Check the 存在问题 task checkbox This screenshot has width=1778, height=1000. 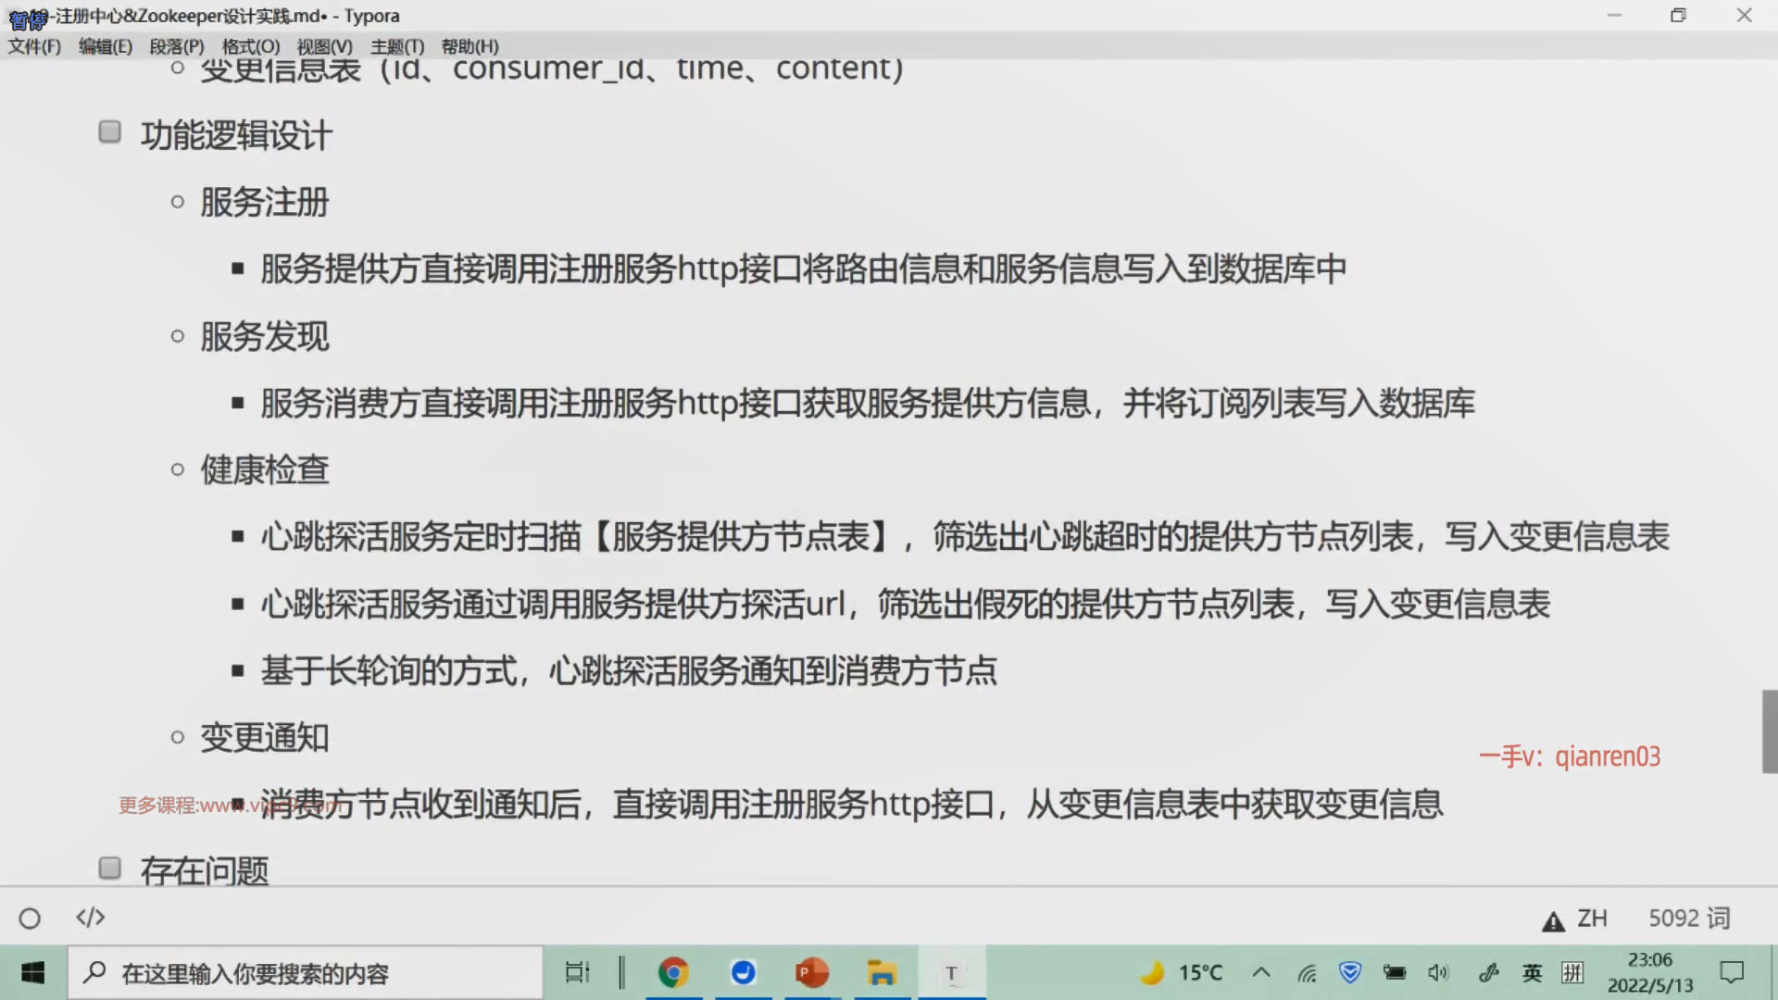[x=110, y=868]
